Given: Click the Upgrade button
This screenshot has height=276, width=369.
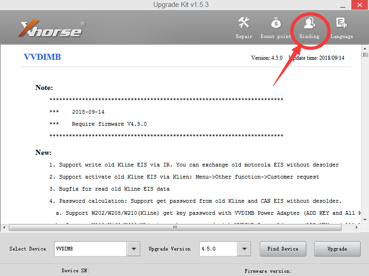Looking at the screenshot, I should (x=337, y=249).
